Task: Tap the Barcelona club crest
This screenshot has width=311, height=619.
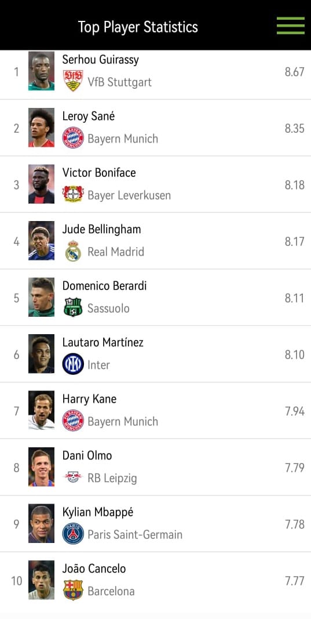Action: [x=73, y=590]
